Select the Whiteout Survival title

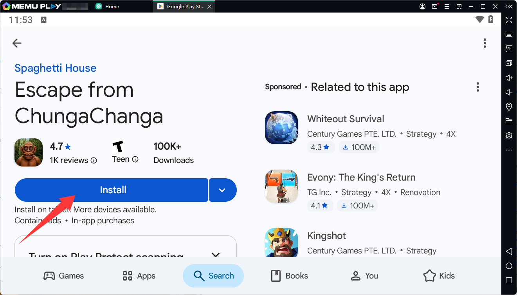346,119
